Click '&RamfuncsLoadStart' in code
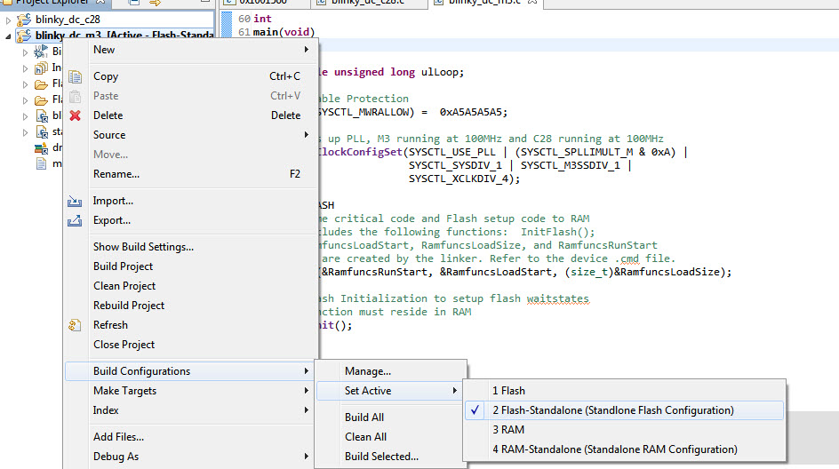839x469 pixels. point(495,272)
